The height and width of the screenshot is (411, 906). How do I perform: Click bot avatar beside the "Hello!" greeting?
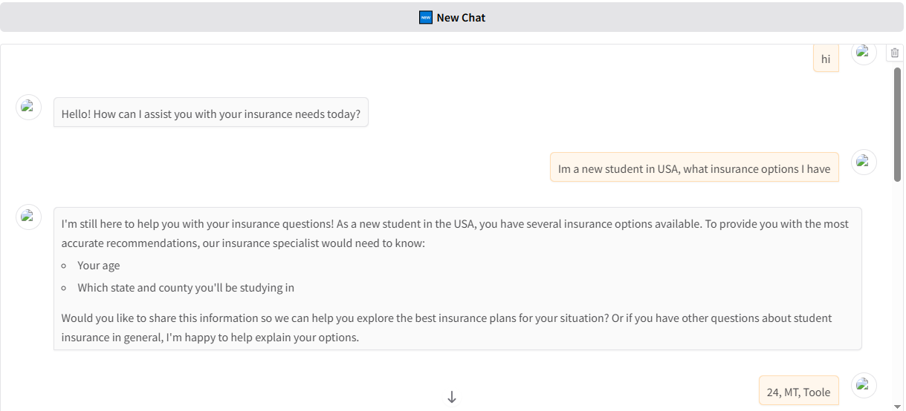point(28,107)
